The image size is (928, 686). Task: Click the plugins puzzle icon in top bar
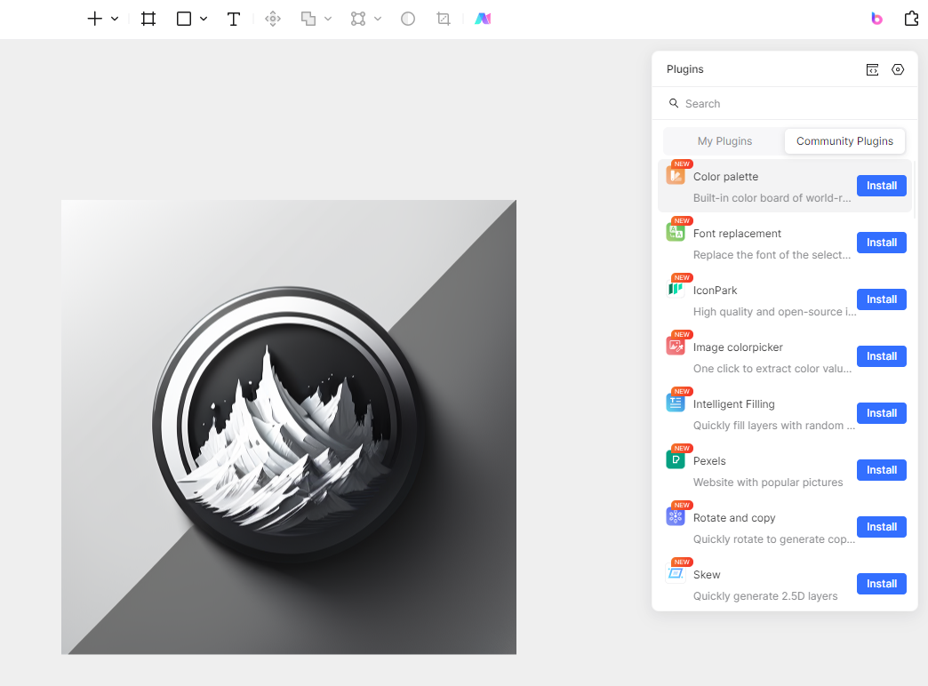(911, 19)
